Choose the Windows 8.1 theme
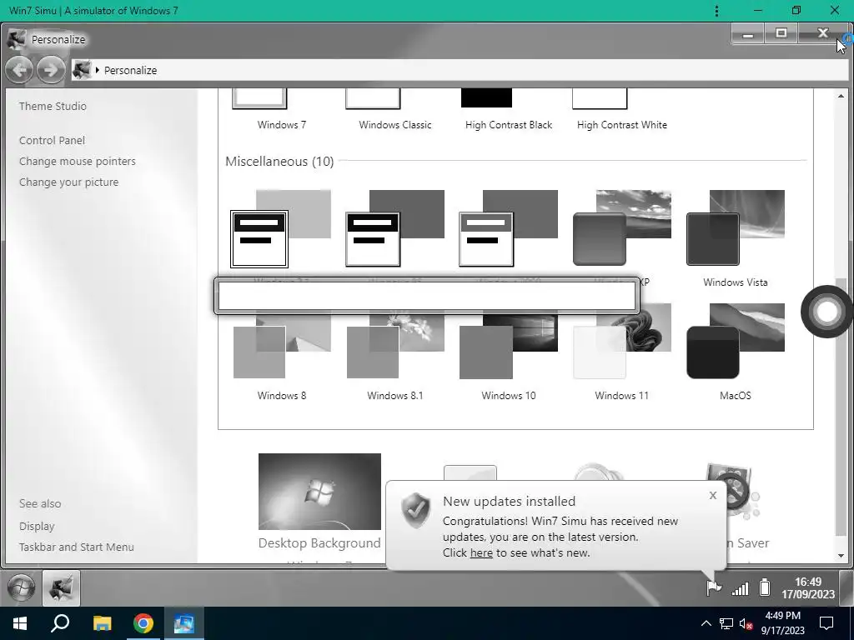854x640 pixels. (x=394, y=352)
